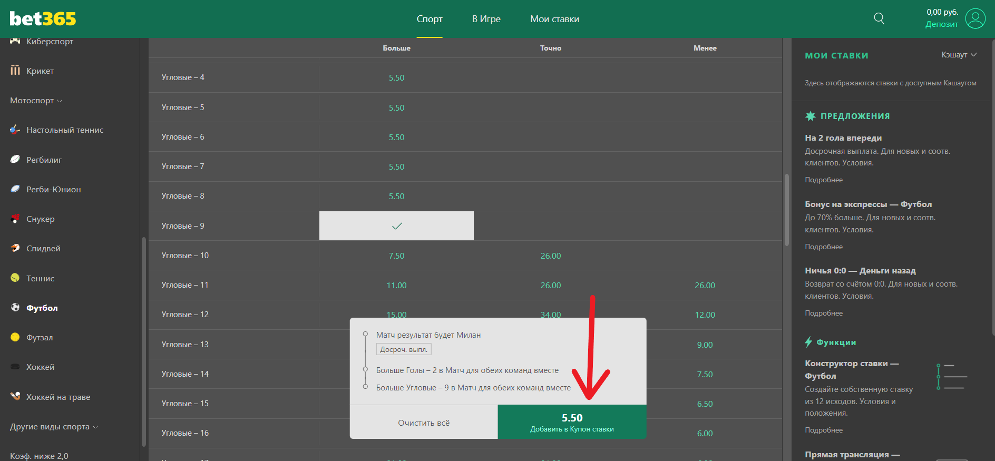Image resolution: width=995 pixels, height=461 pixels.
Task: Select Over 5.50 for Corners 6
Action: tap(396, 137)
